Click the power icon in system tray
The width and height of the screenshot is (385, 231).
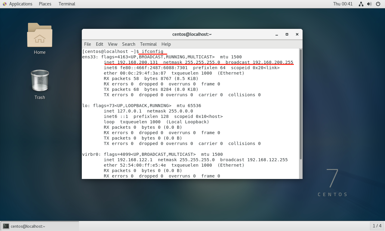pos(378,4)
